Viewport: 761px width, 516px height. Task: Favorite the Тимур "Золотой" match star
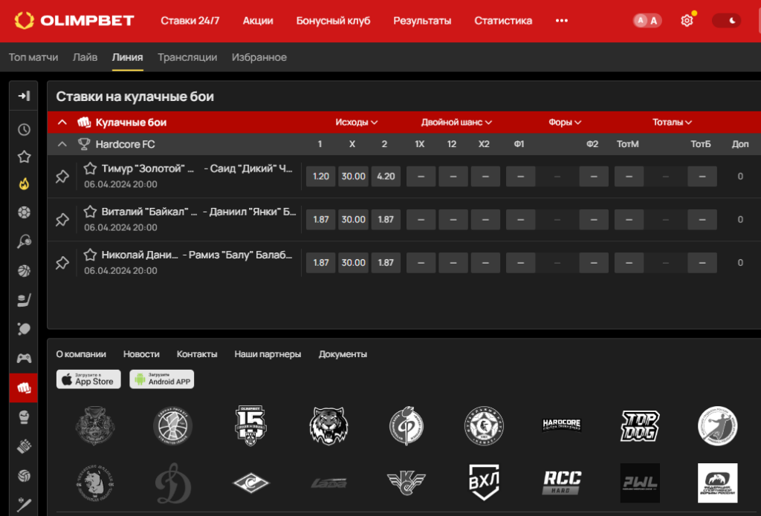click(90, 169)
